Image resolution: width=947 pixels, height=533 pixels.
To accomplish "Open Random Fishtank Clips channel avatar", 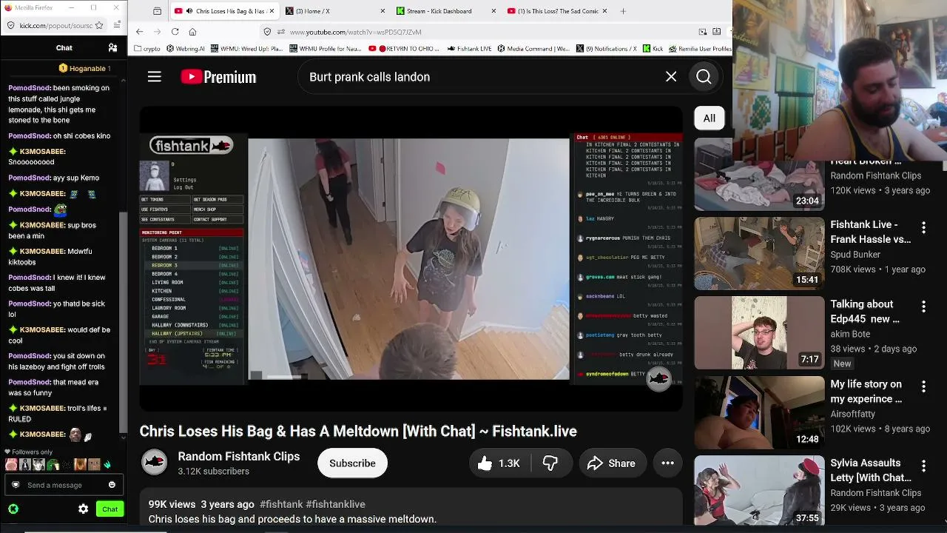I will coord(155,463).
